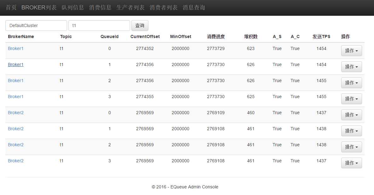Open the 消费信息 nav item
Viewport: 374px width, 195px height.
click(100, 8)
